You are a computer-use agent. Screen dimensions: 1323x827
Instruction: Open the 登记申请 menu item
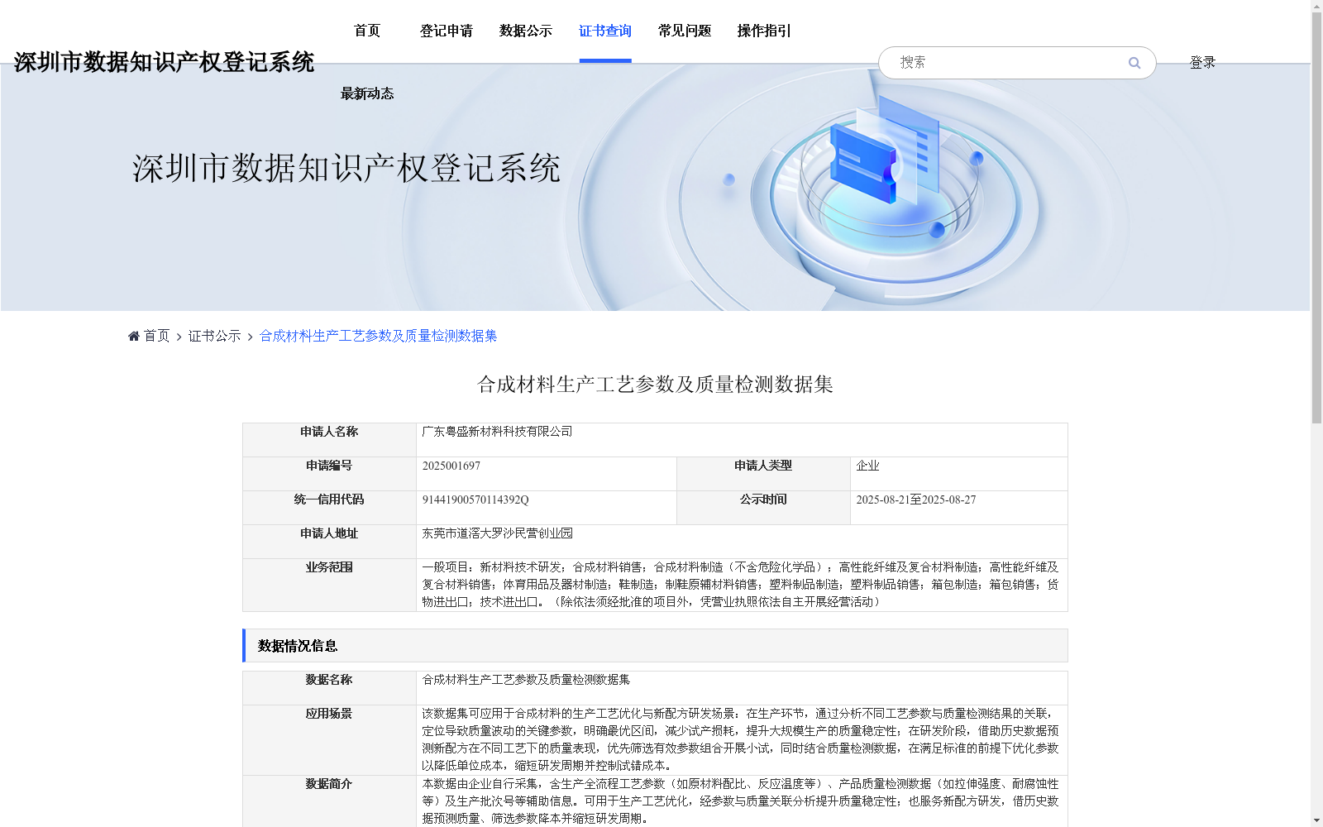tap(446, 31)
